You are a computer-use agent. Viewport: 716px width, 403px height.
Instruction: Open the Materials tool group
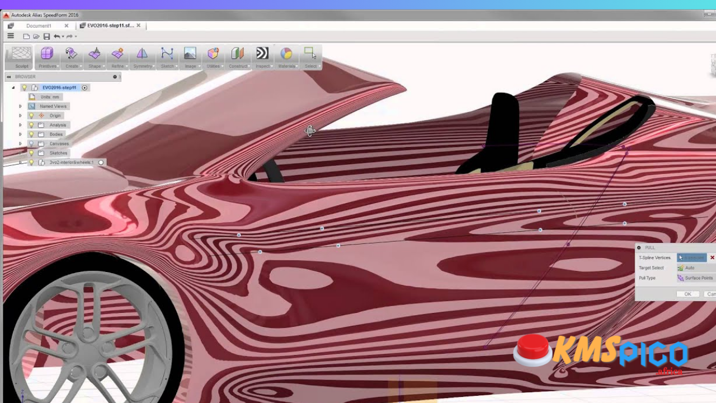(286, 58)
